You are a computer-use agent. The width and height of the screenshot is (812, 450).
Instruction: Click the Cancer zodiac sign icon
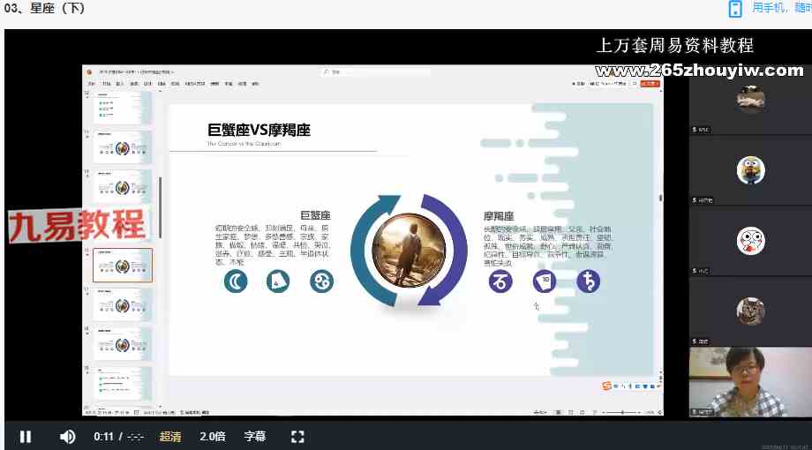coord(321,281)
